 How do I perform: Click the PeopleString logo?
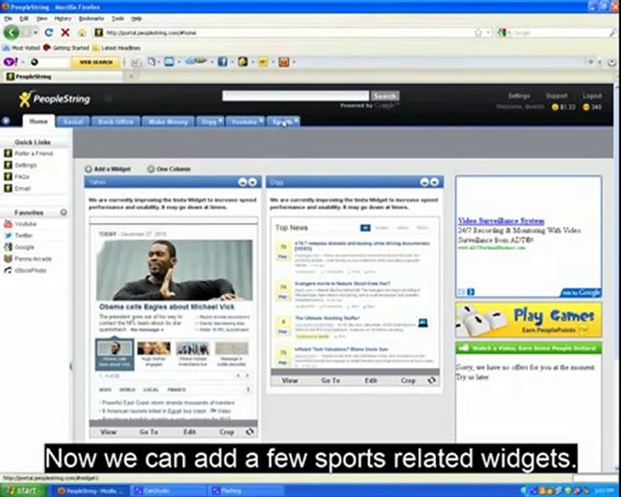pyautogui.click(x=55, y=99)
